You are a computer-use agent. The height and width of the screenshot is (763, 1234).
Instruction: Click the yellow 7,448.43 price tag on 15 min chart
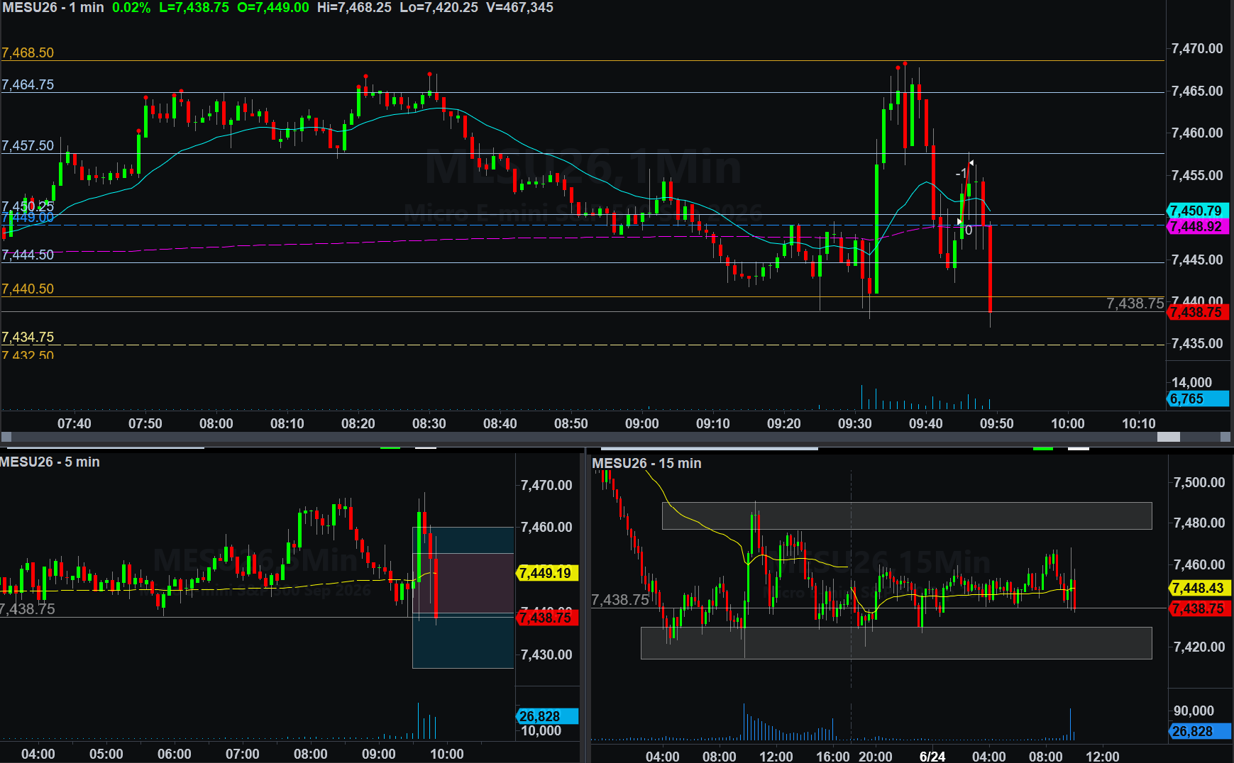click(1199, 589)
